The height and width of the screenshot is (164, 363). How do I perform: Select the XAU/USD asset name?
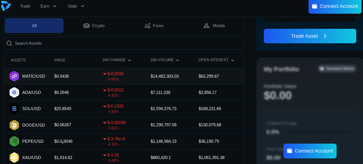tap(31, 158)
